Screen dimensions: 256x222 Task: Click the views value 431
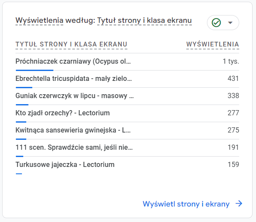pyautogui.click(x=233, y=78)
